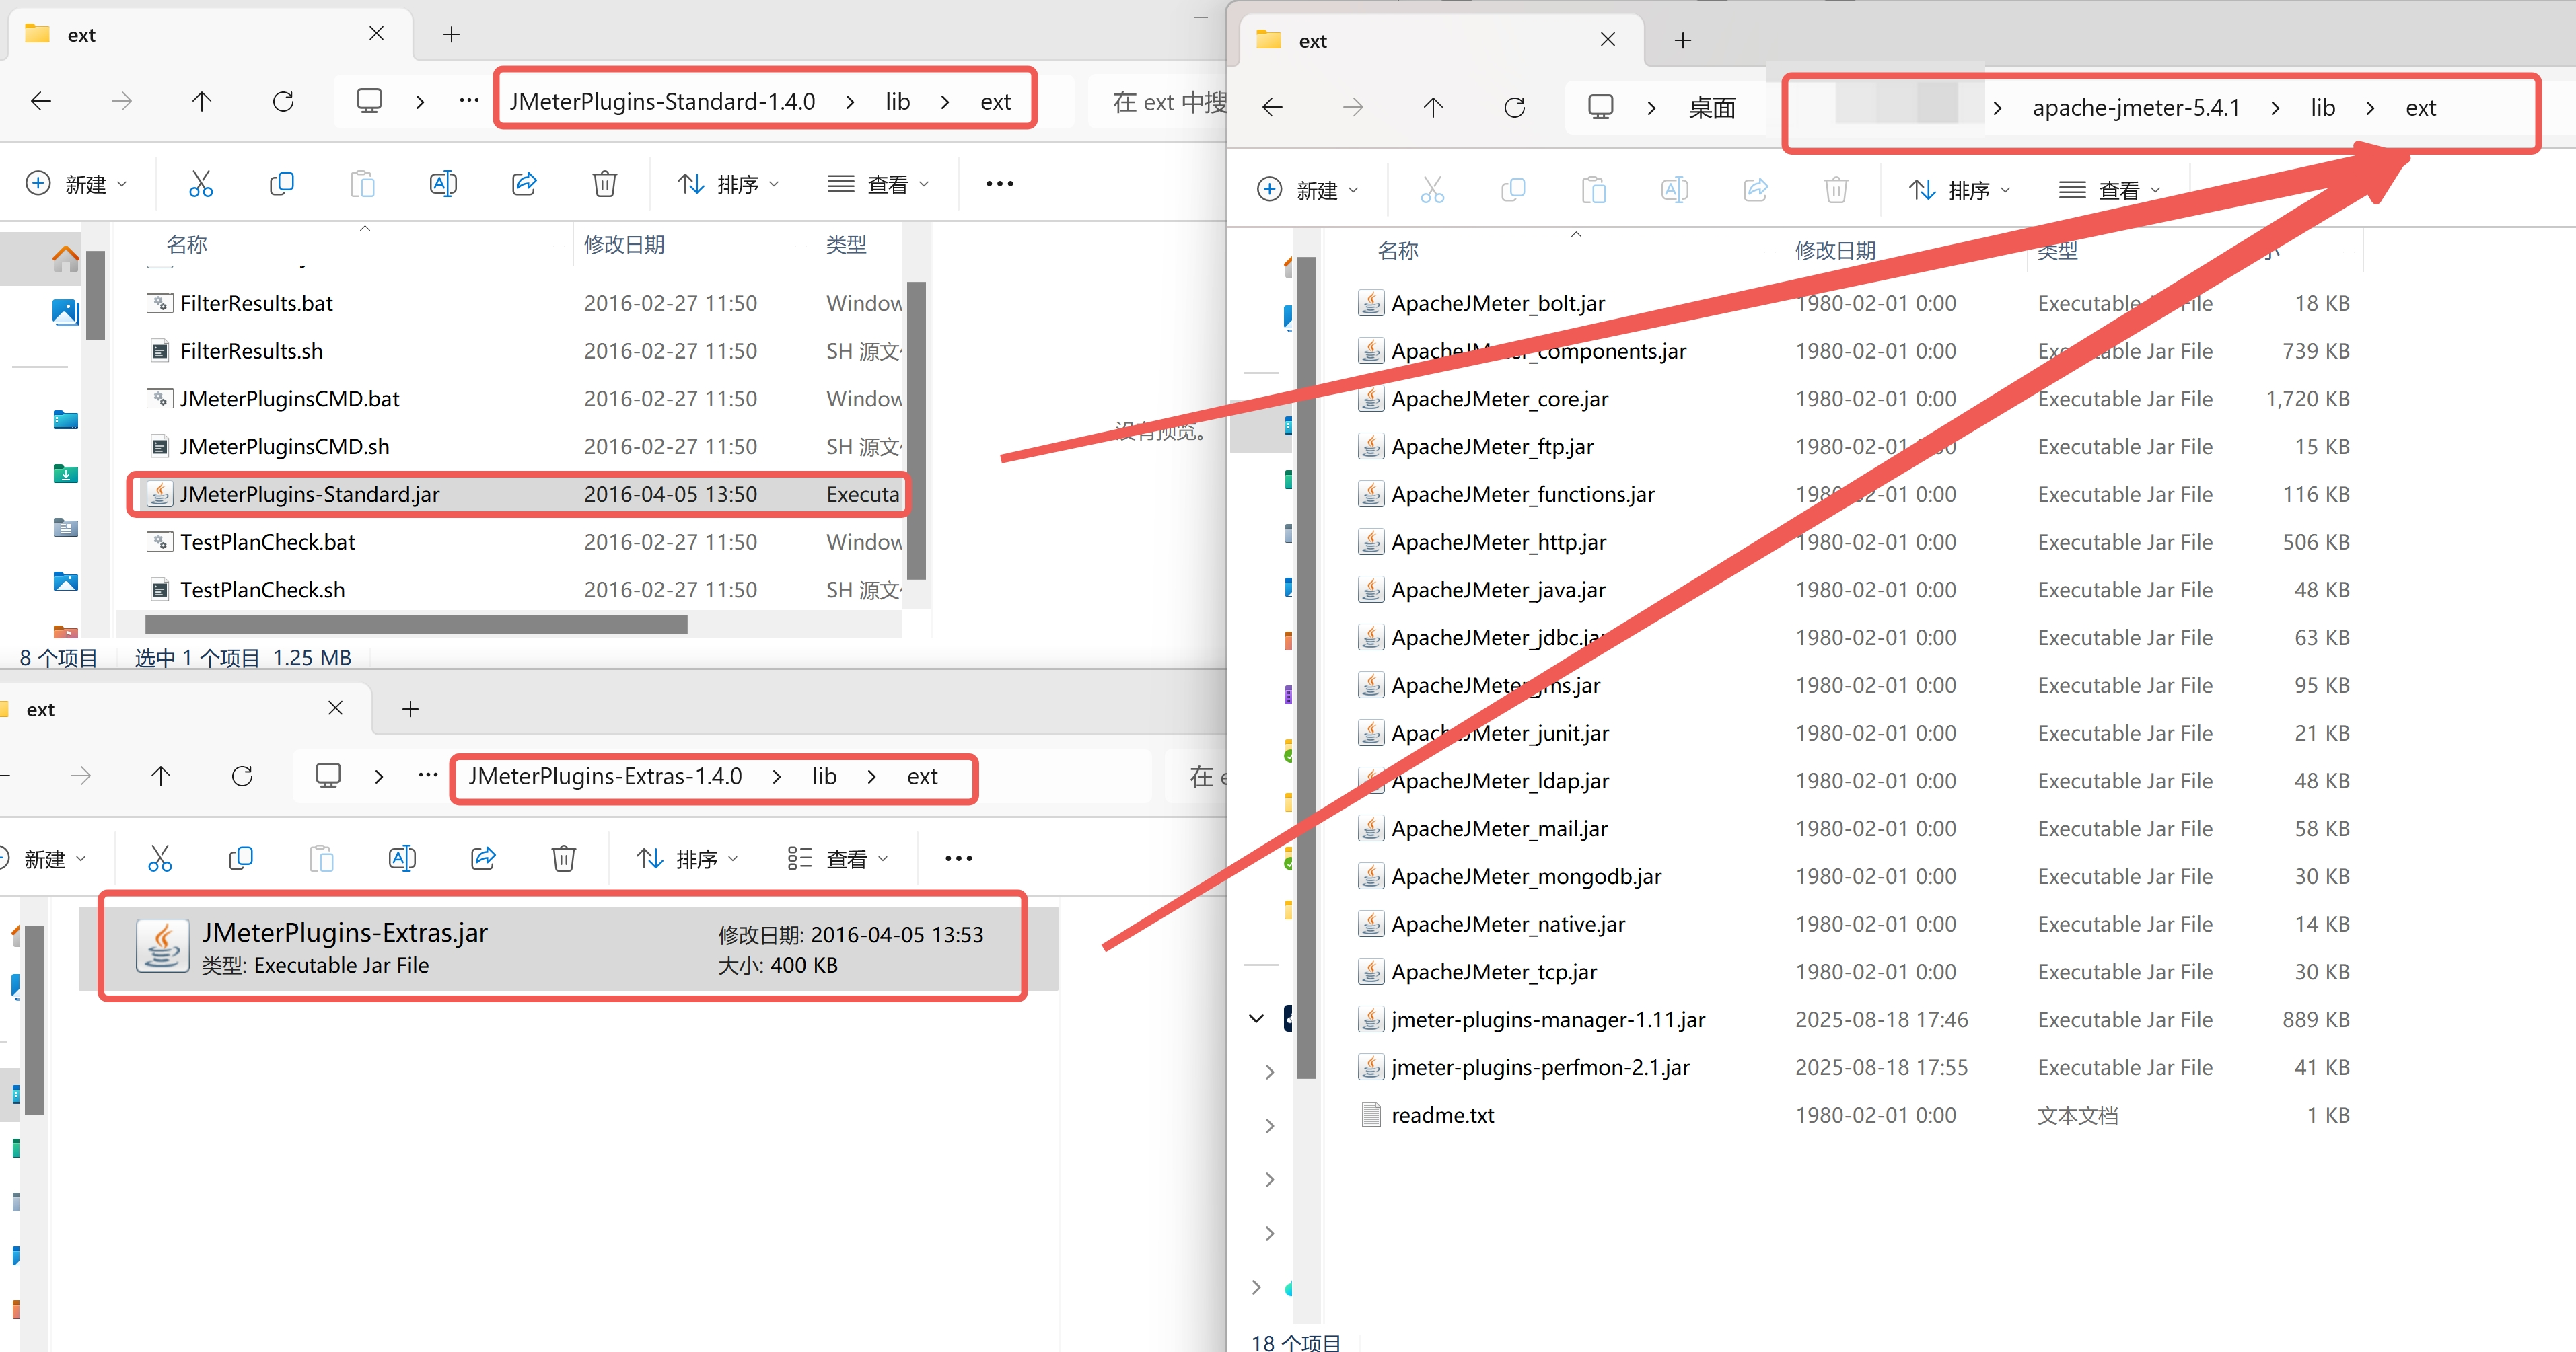Click Cut icon in JMeterPlugins-Standard window toolbar

[x=201, y=184]
